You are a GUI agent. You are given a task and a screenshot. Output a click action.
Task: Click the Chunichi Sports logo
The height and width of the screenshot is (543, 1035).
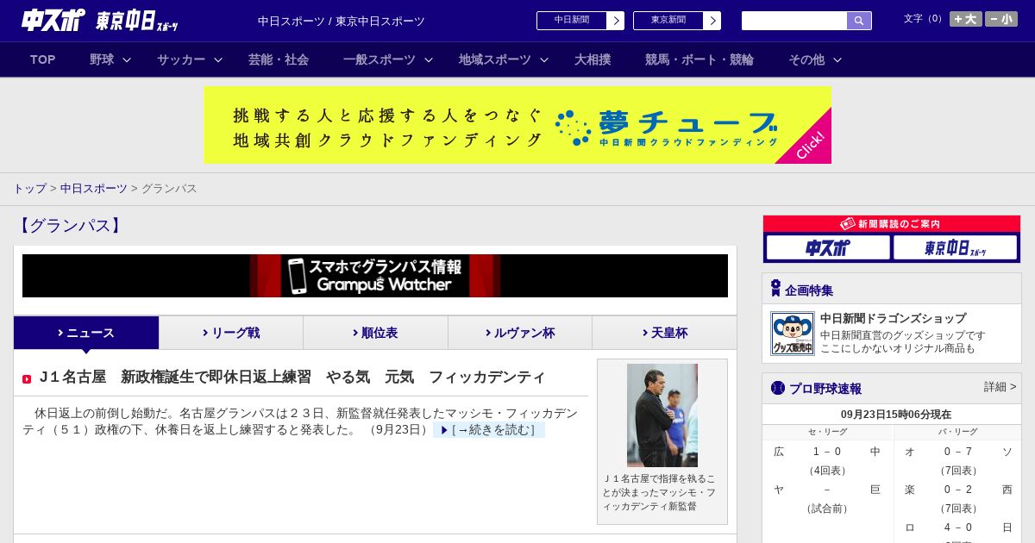(53, 20)
